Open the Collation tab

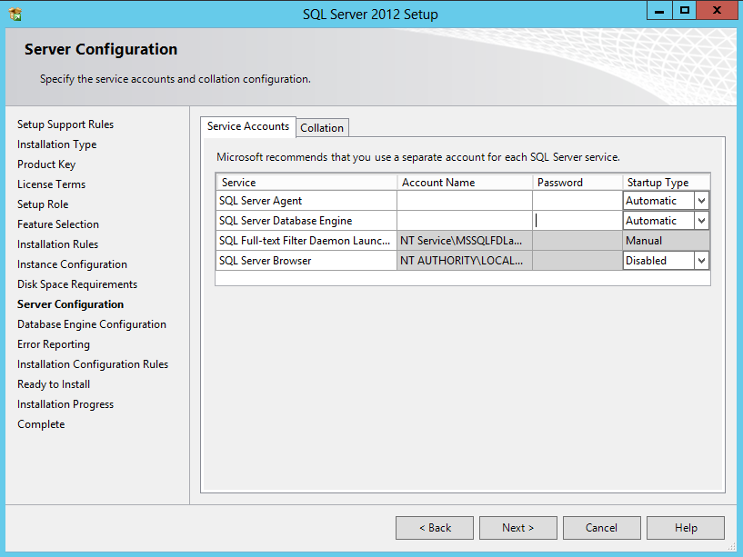pos(322,128)
